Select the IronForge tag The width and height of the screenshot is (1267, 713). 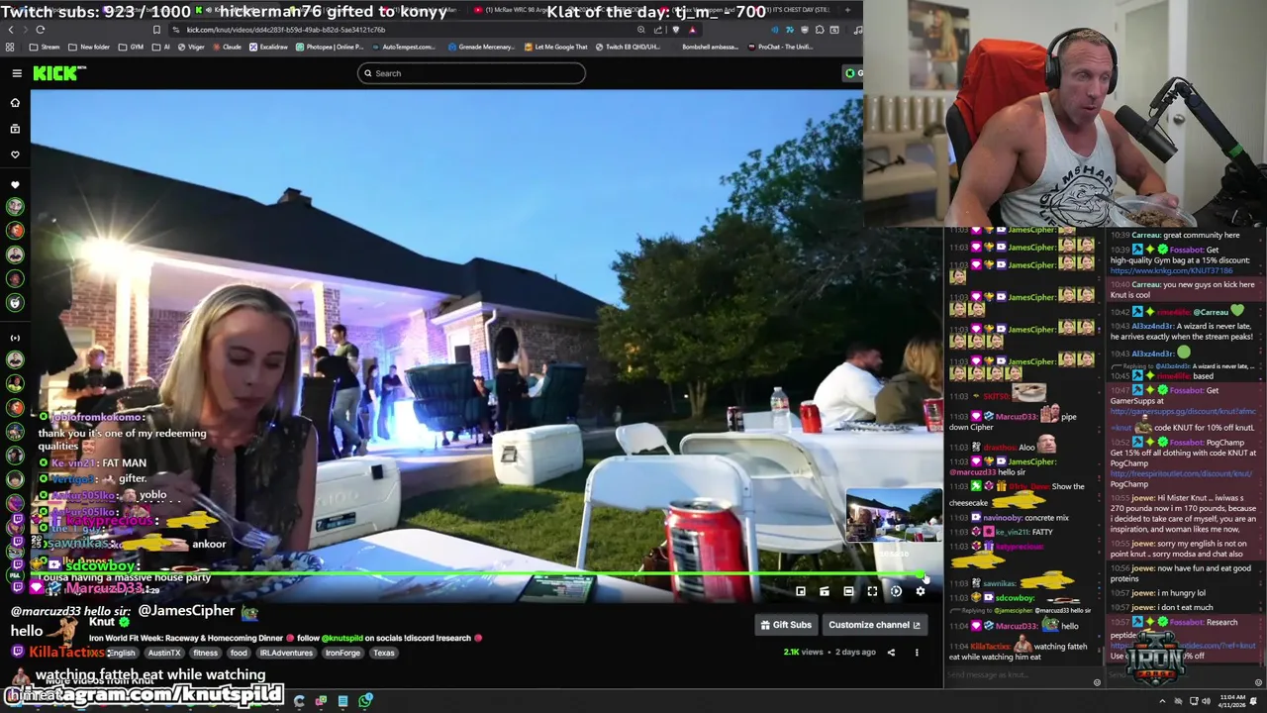[x=342, y=654]
